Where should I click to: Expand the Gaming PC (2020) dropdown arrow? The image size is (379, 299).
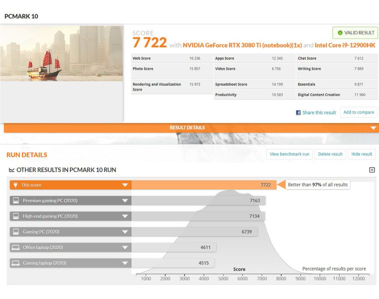point(125,232)
